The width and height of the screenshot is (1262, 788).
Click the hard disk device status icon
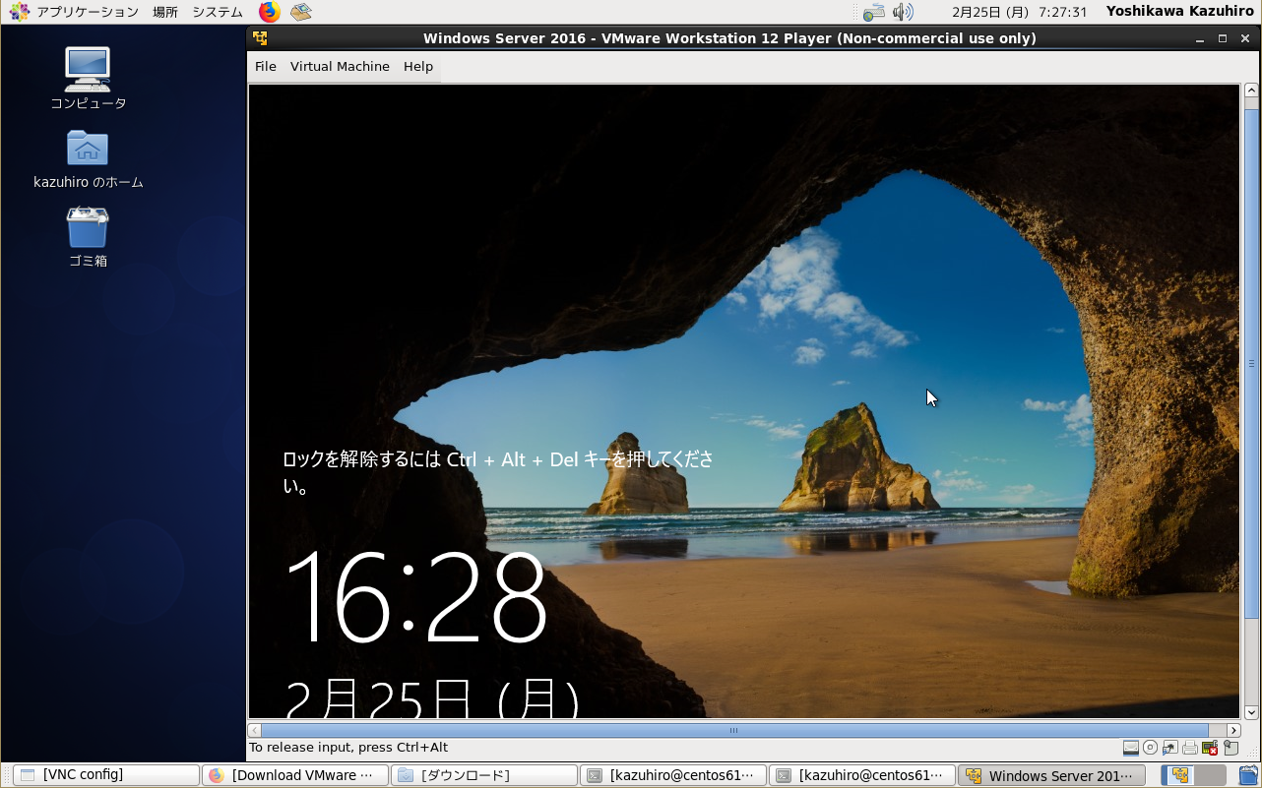1131,748
